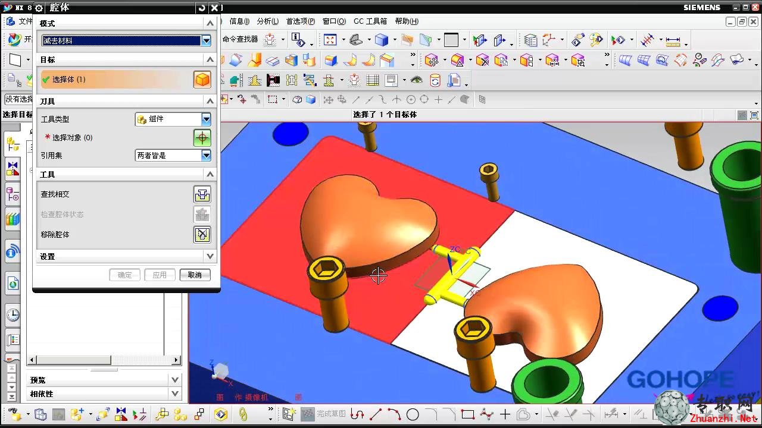Click the selection filter field 没有选择
The width and height of the screenshot is (762, 428).
18,99
